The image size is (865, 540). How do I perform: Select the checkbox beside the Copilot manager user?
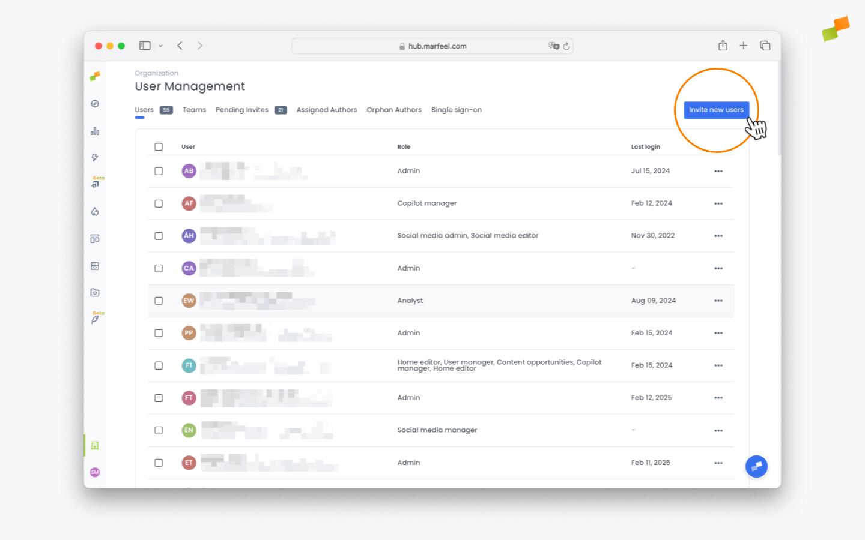pos(159,203)
